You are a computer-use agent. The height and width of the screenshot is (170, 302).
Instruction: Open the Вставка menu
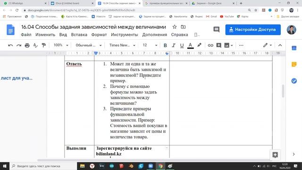click(79, 34)
